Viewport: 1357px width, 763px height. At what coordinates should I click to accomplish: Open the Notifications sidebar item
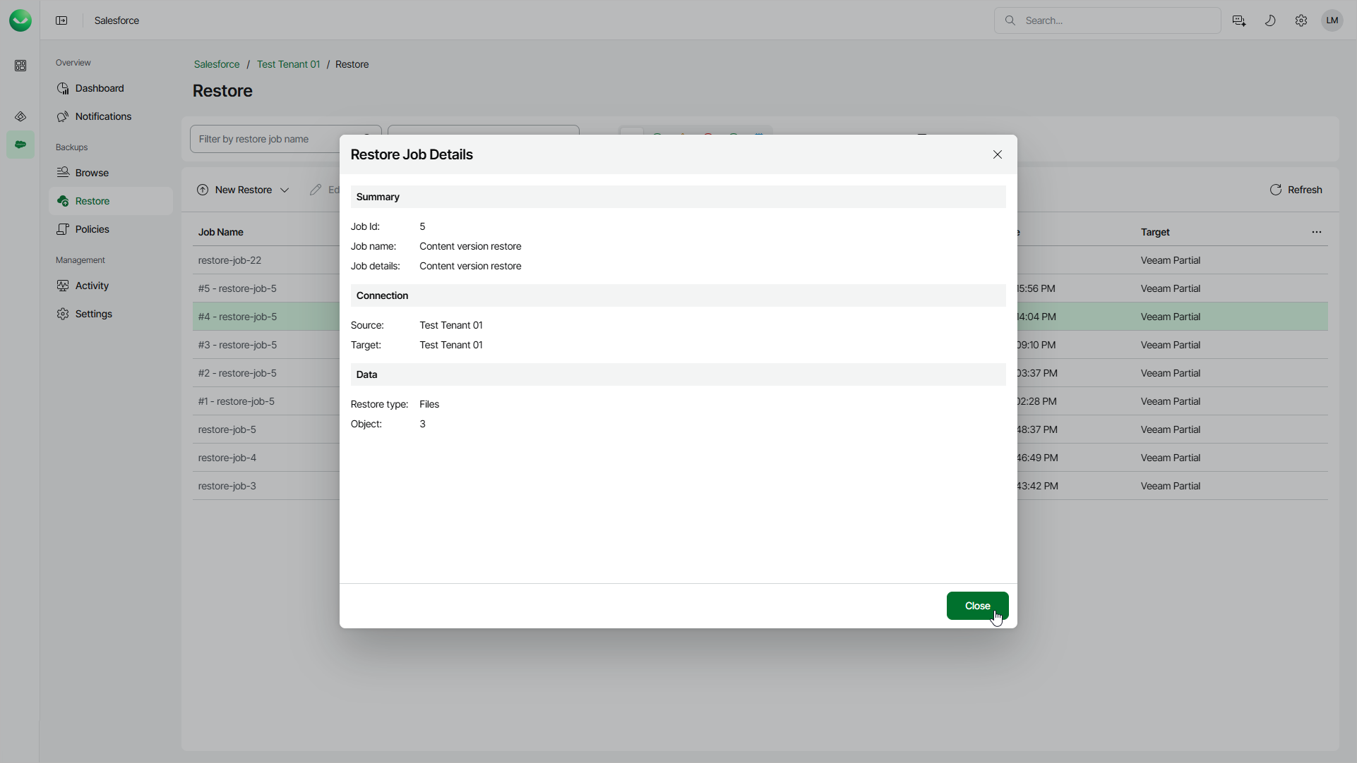(x=103, y=116)
